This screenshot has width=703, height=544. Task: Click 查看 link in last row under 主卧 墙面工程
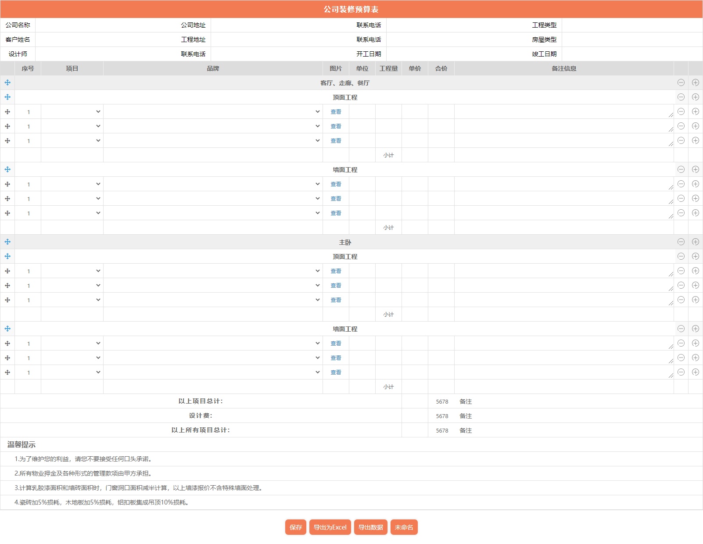[336, 372]
